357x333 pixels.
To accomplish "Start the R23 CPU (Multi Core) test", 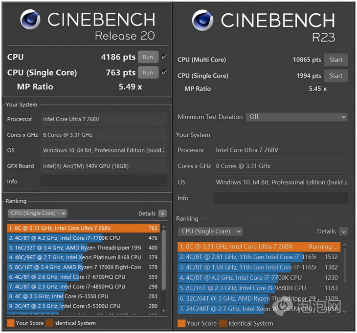I will [x=335, y=60].
